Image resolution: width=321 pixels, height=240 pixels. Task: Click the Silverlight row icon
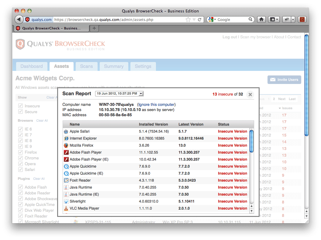point(66,201)
